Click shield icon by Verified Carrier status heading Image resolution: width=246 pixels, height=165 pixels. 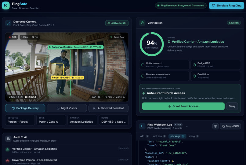169,42
